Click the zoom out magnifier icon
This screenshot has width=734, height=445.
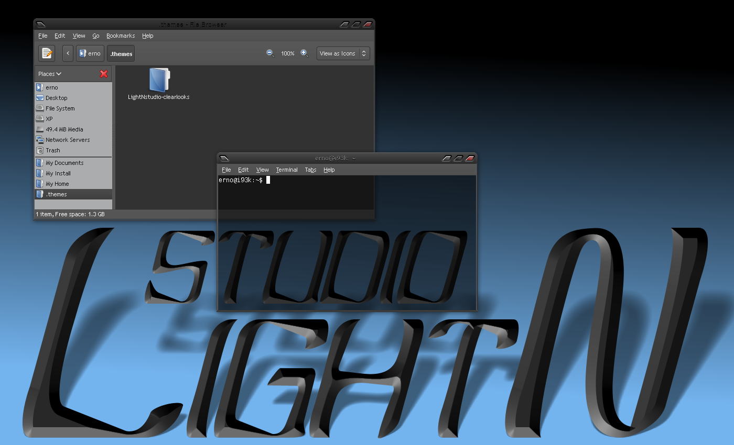pos(271,53)
